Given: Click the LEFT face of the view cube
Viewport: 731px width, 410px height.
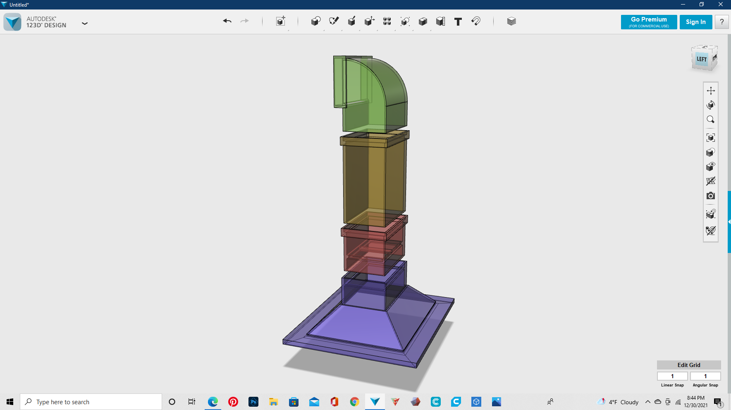Looking at the screenshot, I should pyautogui.click(x=702, y=59).
